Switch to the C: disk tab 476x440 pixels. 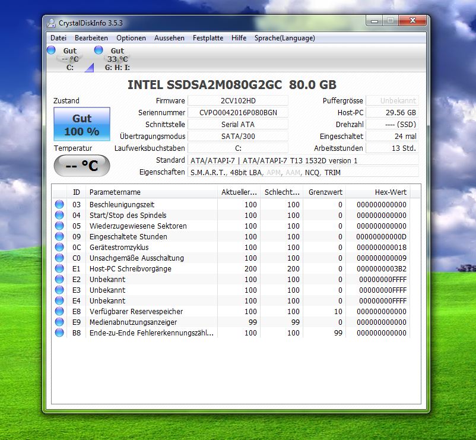70,59
